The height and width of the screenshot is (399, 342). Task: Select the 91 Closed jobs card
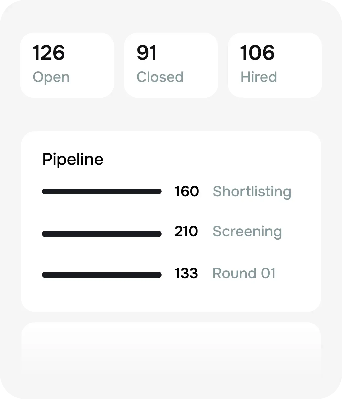coord(170,65)
